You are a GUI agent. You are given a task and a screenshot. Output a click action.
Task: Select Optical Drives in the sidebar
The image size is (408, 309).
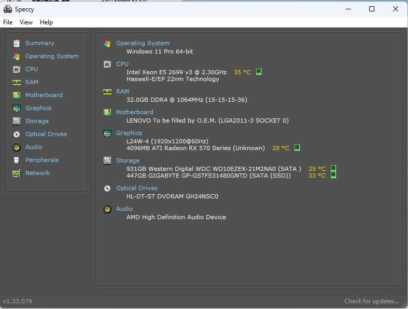click(46, 135)
